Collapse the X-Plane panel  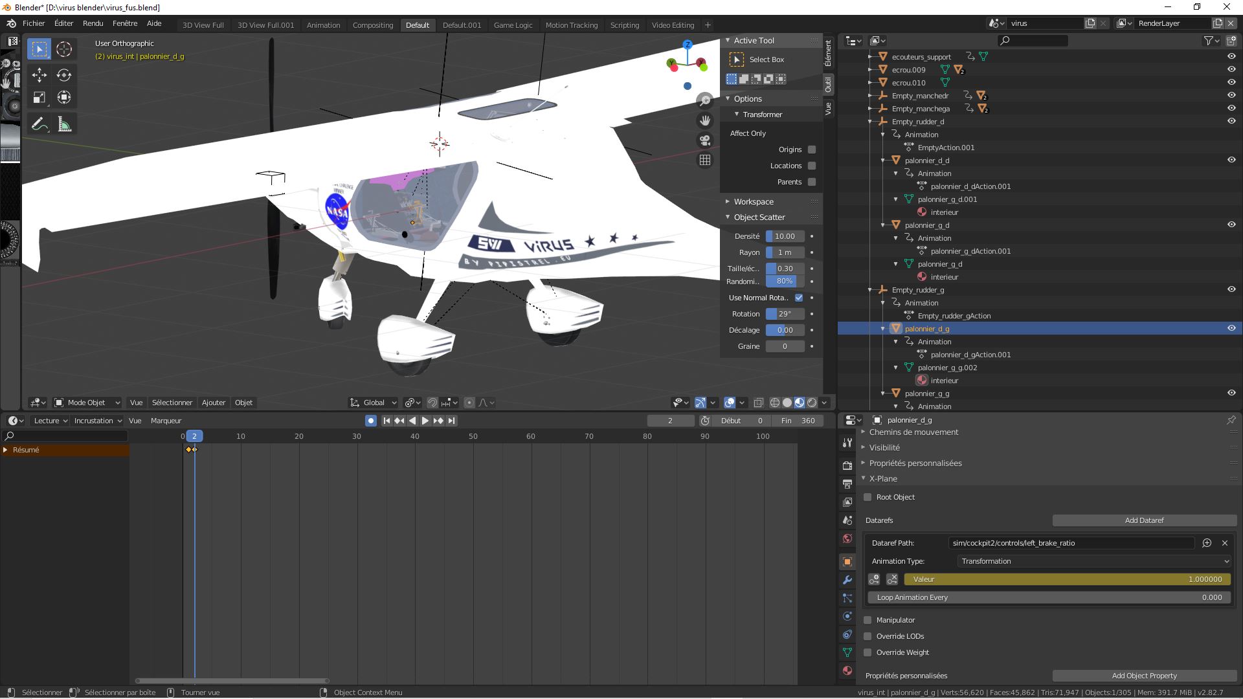(883, 478)
